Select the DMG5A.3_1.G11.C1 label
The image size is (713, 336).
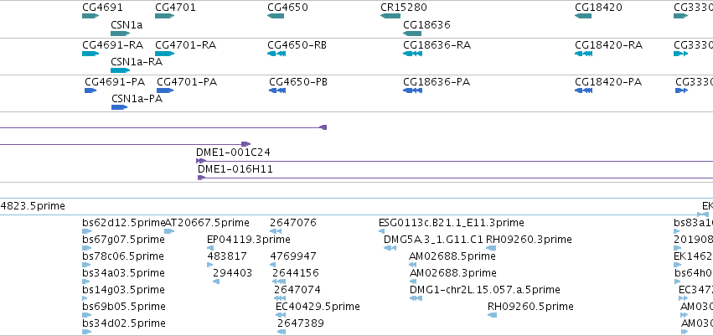[433, 240]
